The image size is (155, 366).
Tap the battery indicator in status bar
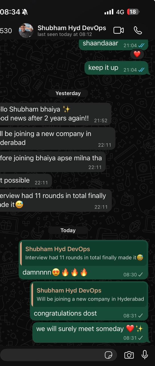pos(133,12)
